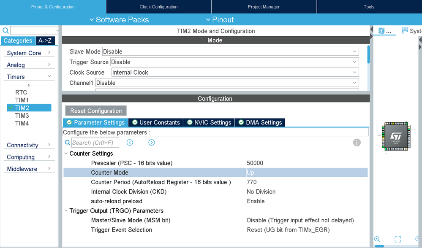Expand the Connectivity category
422x248 pixels.
pos(29,145)
